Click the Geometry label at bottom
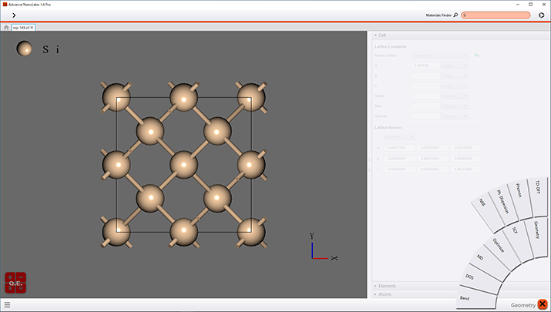 (x=523, y=305)
